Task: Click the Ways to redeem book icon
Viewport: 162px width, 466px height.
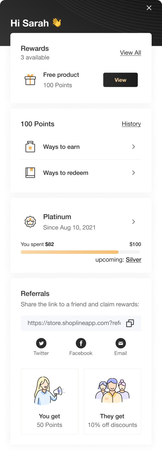Action: click(30, 173)
